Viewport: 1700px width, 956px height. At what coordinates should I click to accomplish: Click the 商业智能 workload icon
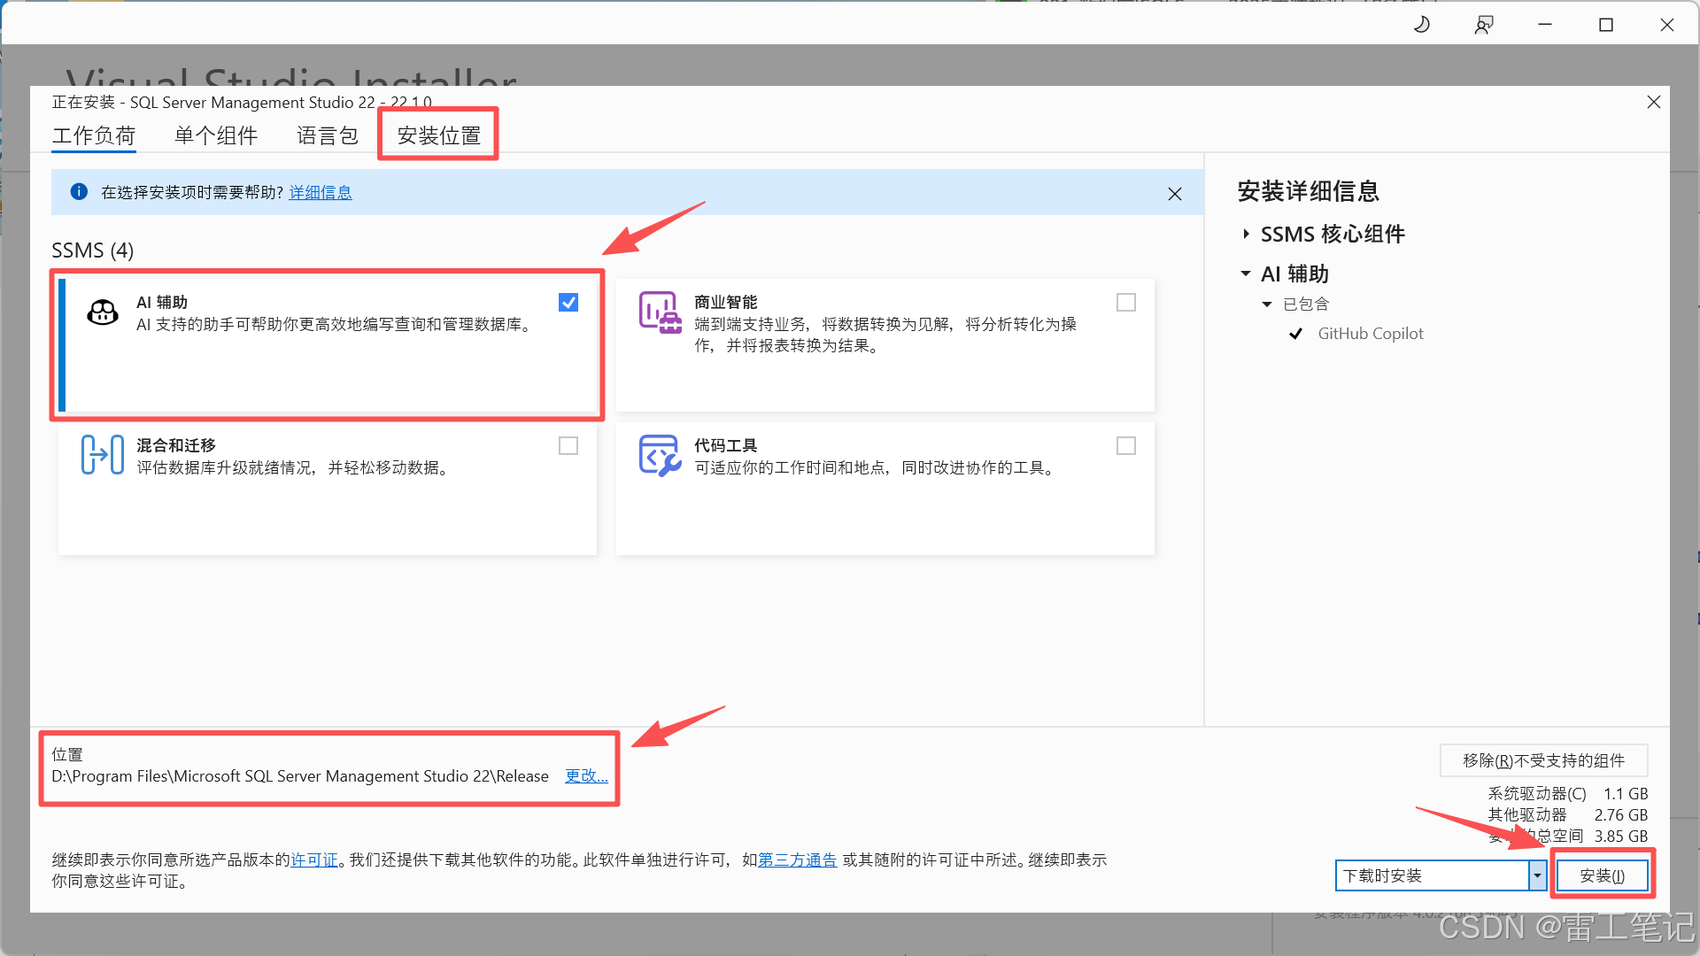point(660,312)
